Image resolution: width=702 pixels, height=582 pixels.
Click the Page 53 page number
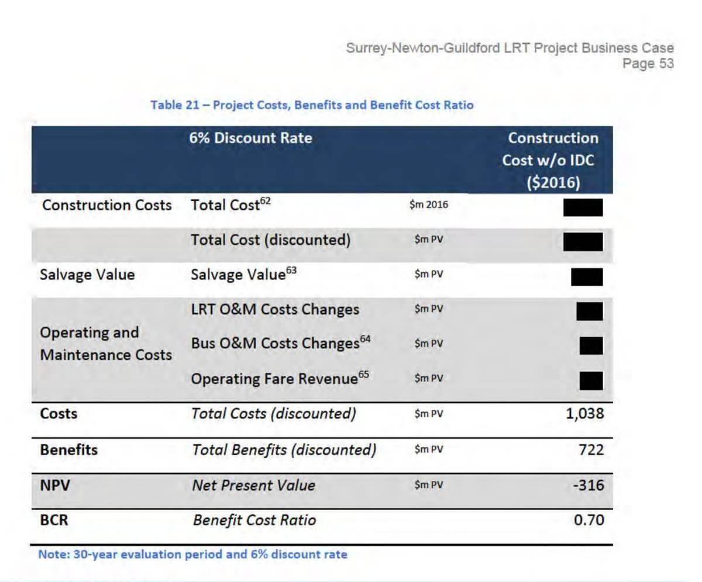pos(648,63)
